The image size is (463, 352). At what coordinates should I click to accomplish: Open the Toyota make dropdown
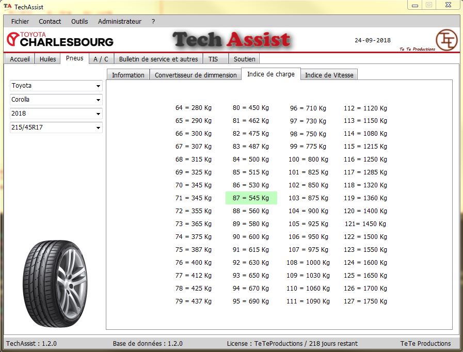point(56,86)
